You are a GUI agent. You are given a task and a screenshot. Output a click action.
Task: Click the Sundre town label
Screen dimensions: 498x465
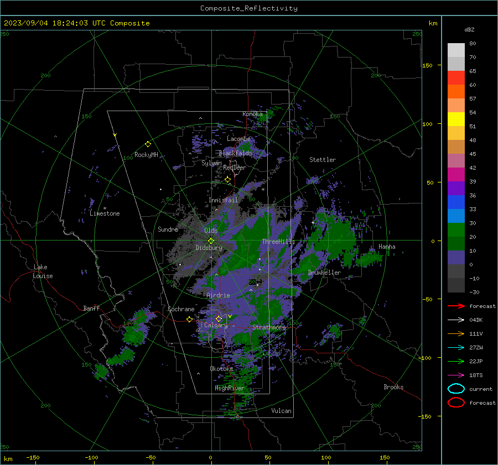168,229
